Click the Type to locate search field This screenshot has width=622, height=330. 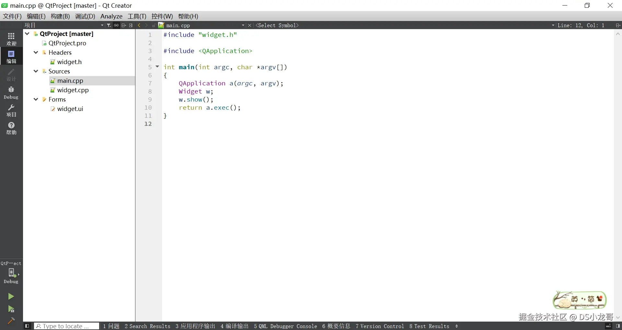click(66, 326)
